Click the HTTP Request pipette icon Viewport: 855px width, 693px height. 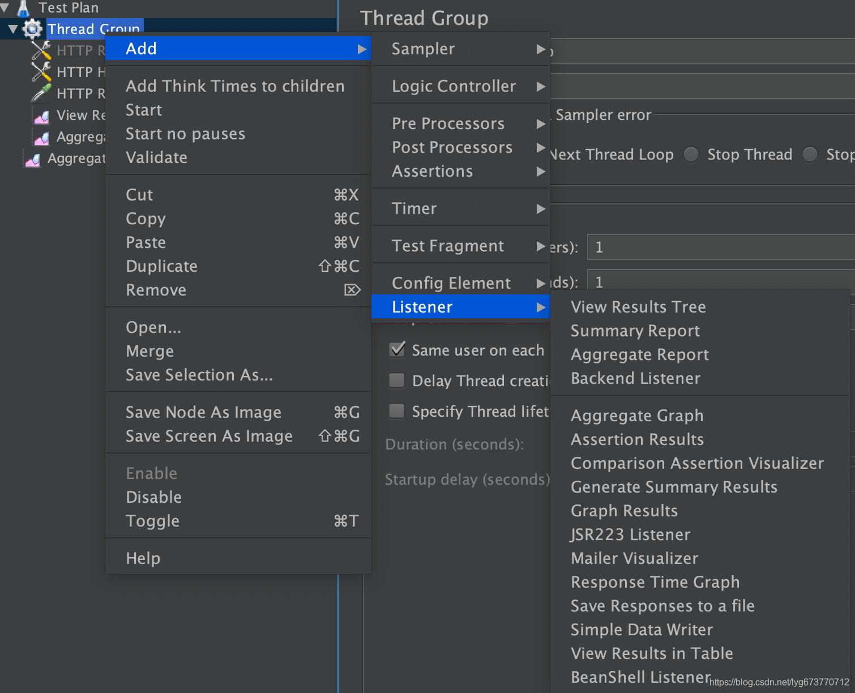(41, 93)
